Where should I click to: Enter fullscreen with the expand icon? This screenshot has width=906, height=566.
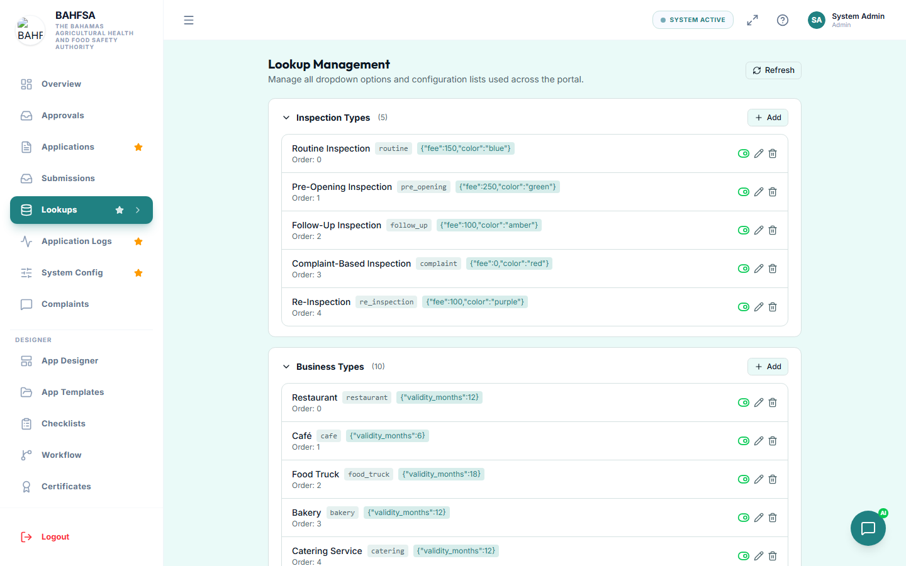point(752,20)
